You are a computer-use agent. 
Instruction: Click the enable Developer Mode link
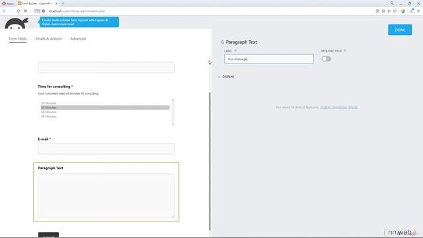click(339, 107)
